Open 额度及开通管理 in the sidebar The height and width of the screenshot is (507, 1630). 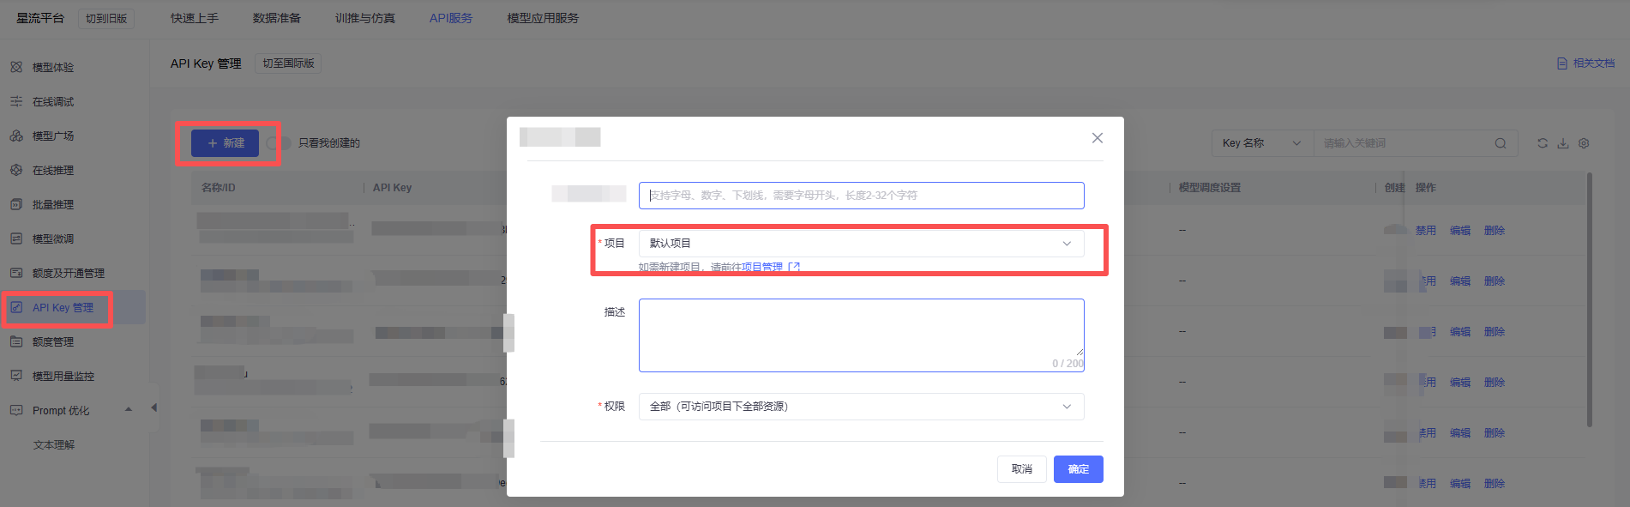pyautogui.click(x=69, y=273)
